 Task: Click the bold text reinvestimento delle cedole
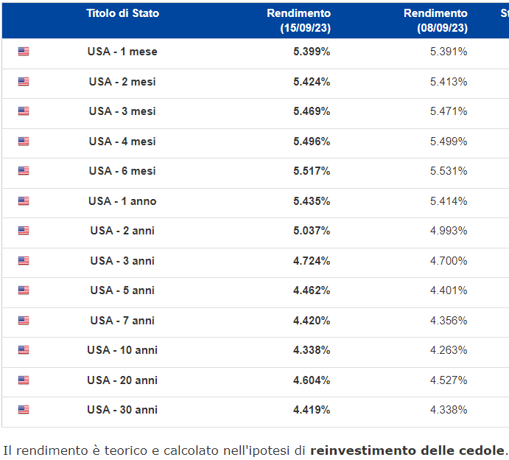(x=407, y=450)
